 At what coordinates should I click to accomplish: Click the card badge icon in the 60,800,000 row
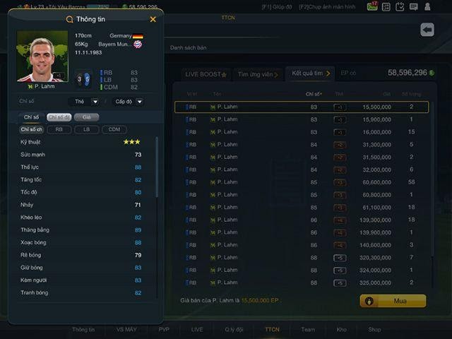[x=340, y=195]
